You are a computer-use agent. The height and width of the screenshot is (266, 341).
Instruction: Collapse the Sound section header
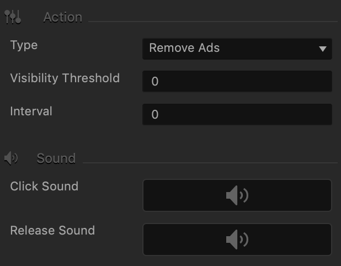tap(56, 158)
